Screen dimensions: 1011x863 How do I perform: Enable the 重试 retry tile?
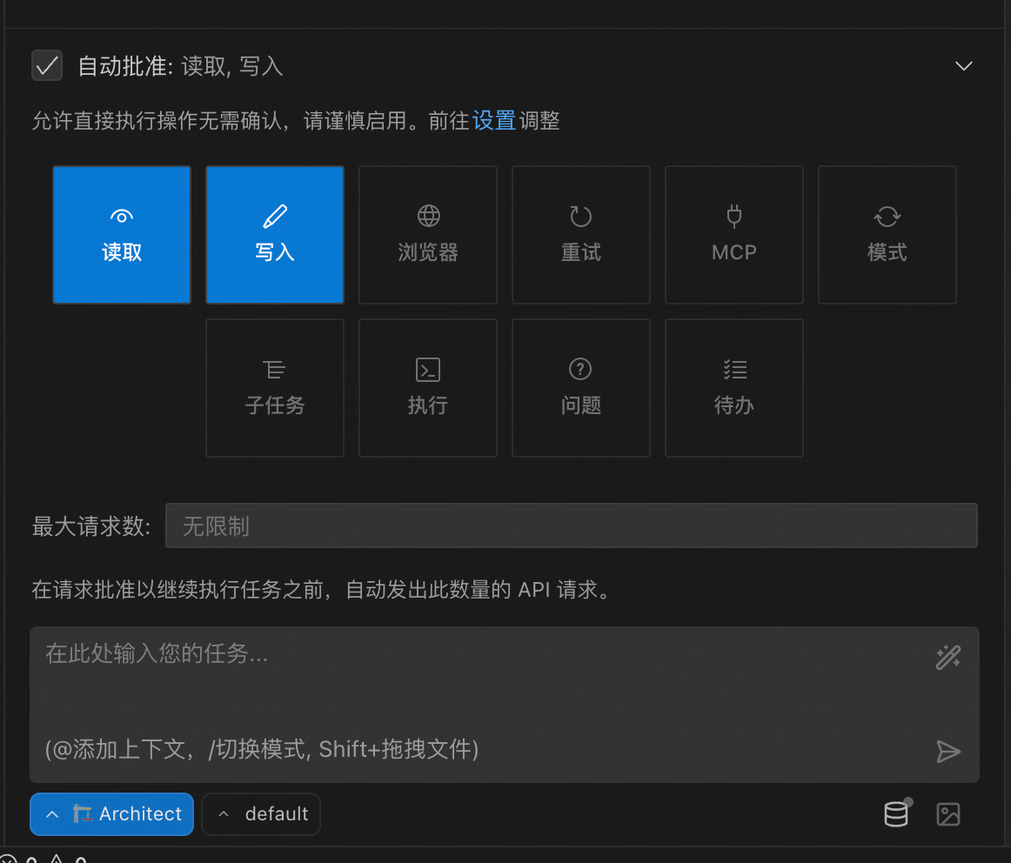pos(581,235)
